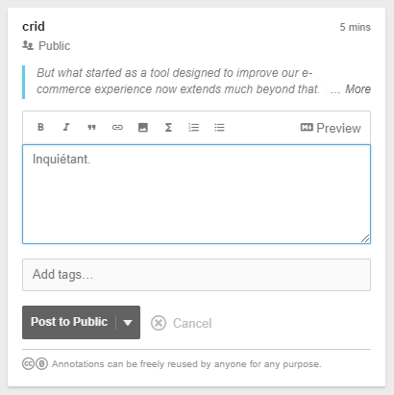Open the crid username link
The image size is (394, 395).
[x=34, y=27]
